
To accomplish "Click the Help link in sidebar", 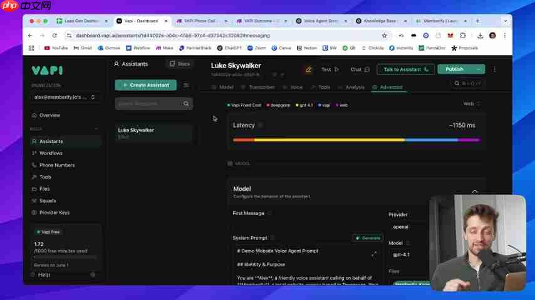I will pyautogui.click(x=44, y=275).
